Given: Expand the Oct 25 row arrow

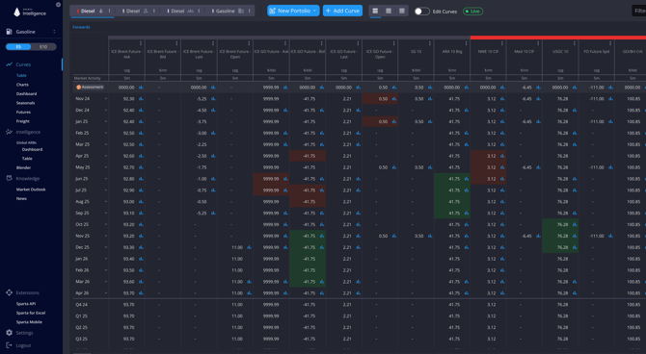Looking at the screenshot, I should tap(106, 224).
